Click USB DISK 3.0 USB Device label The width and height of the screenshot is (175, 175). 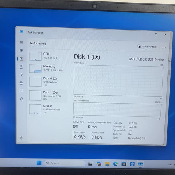[146, 59]
